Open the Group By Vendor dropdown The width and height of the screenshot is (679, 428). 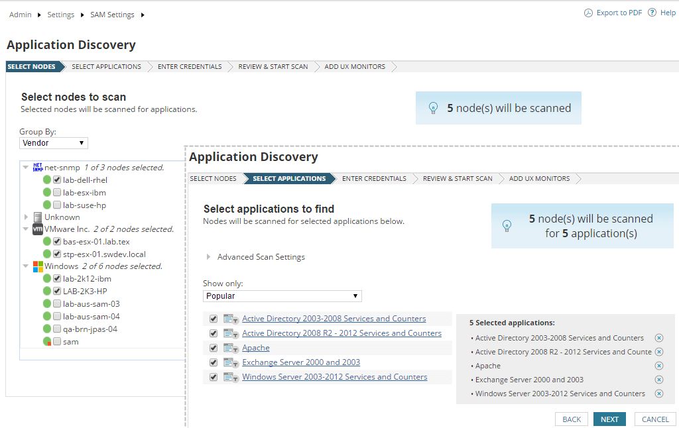point(54,143)
